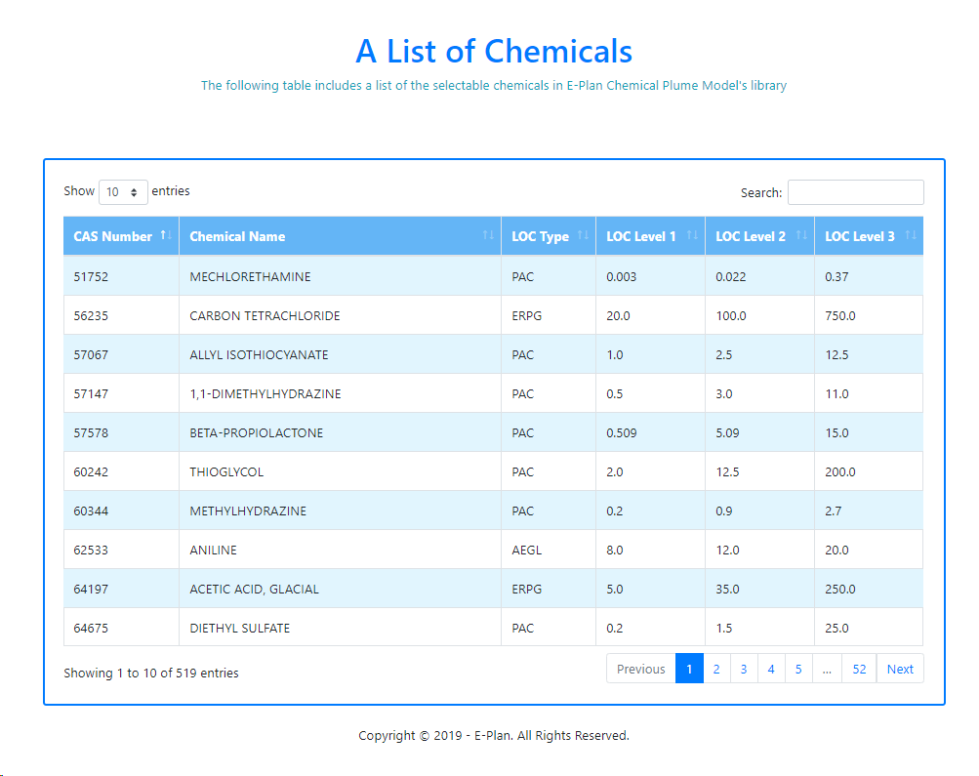Sort using LOC Level 2 arrows
The height and width of the screenshot is (776, 979).
point(801,235)
